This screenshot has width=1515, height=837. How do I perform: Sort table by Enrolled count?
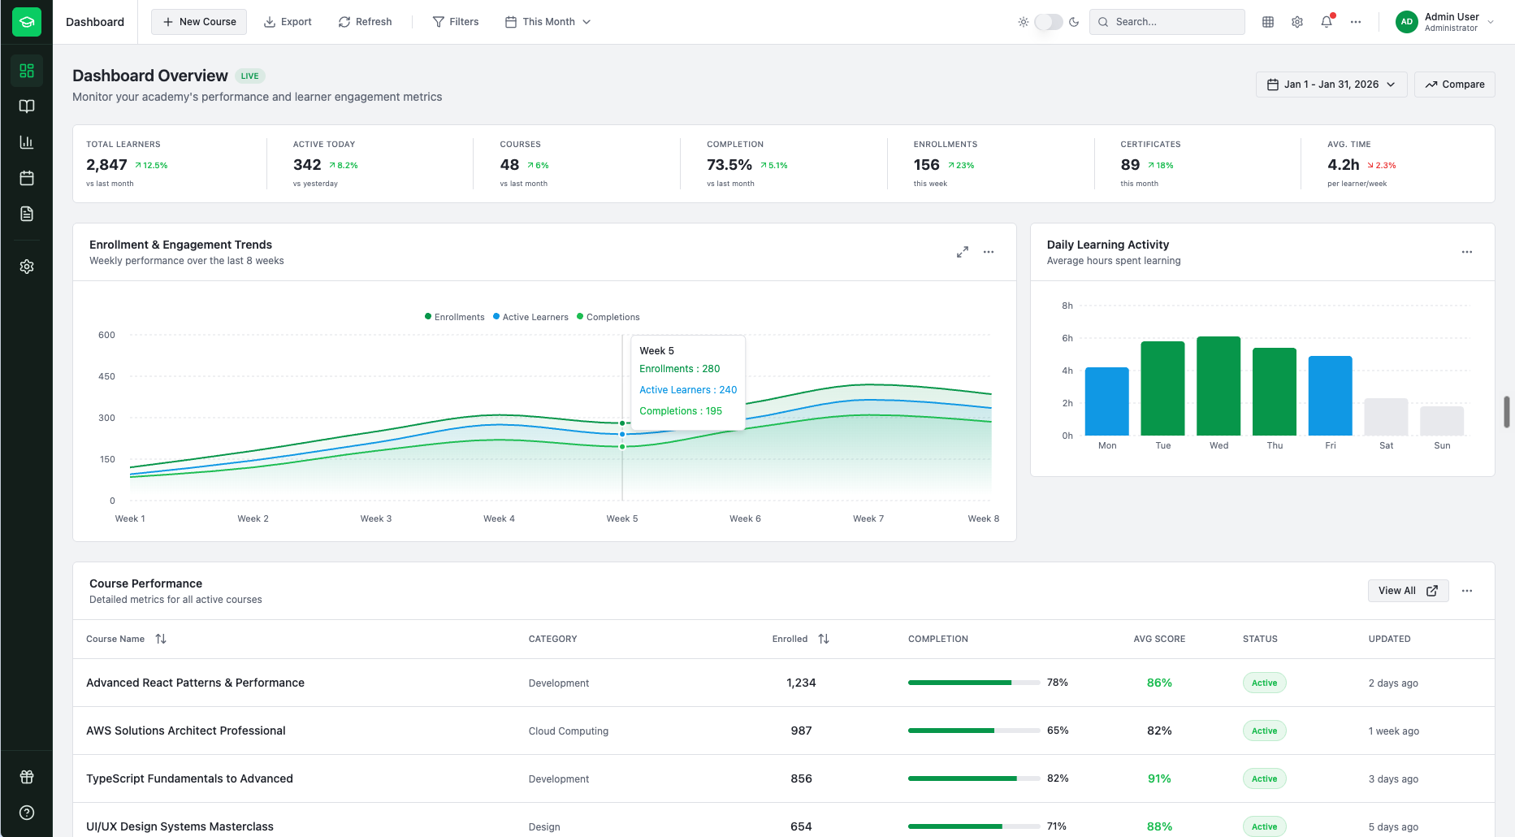pyautogui.click(x=800, y=639)
